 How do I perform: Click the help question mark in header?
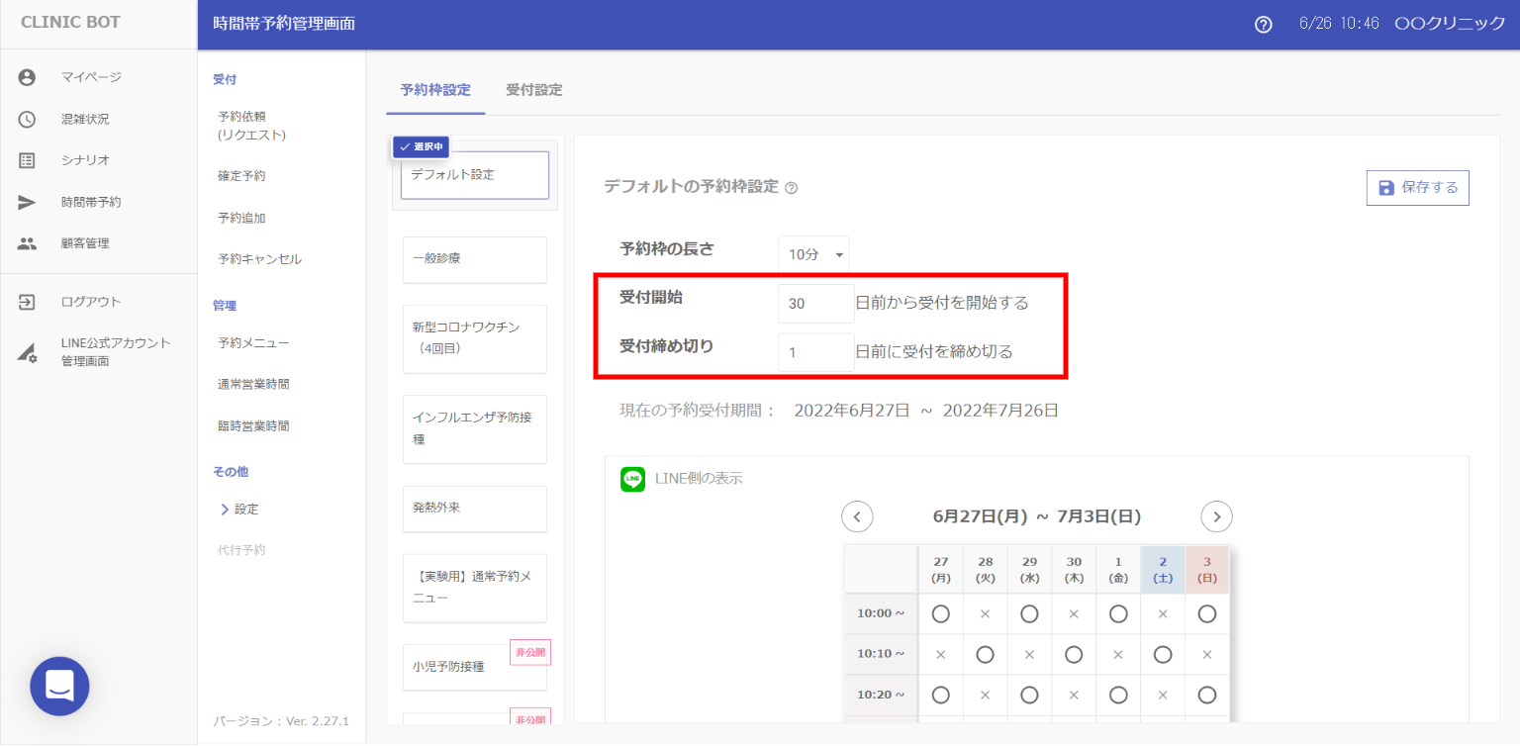1263,25
